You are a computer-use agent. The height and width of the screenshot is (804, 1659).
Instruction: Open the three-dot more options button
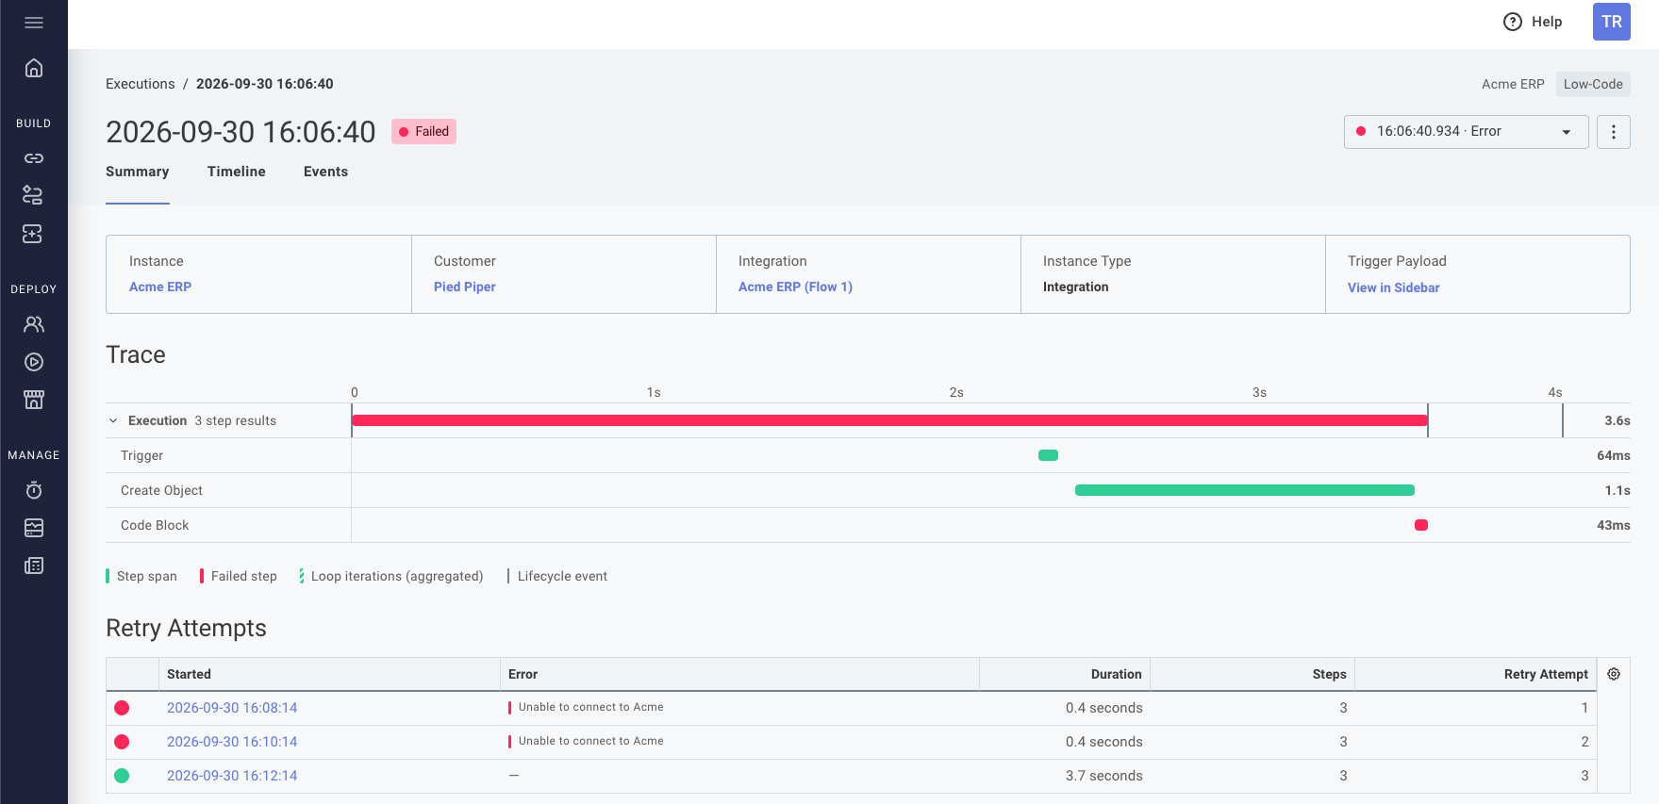tap(1614, 132)
